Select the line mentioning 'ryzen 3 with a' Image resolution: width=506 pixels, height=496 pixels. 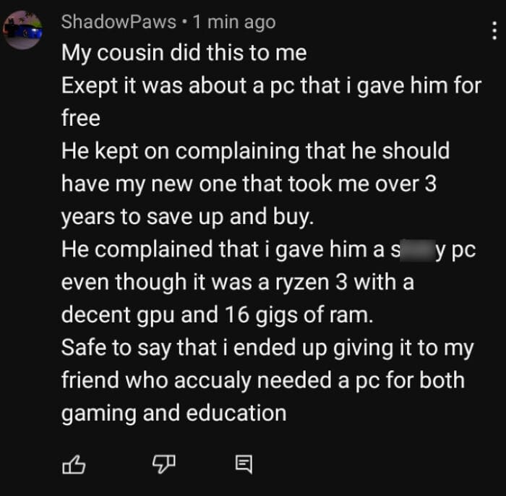tap(238, 282)
